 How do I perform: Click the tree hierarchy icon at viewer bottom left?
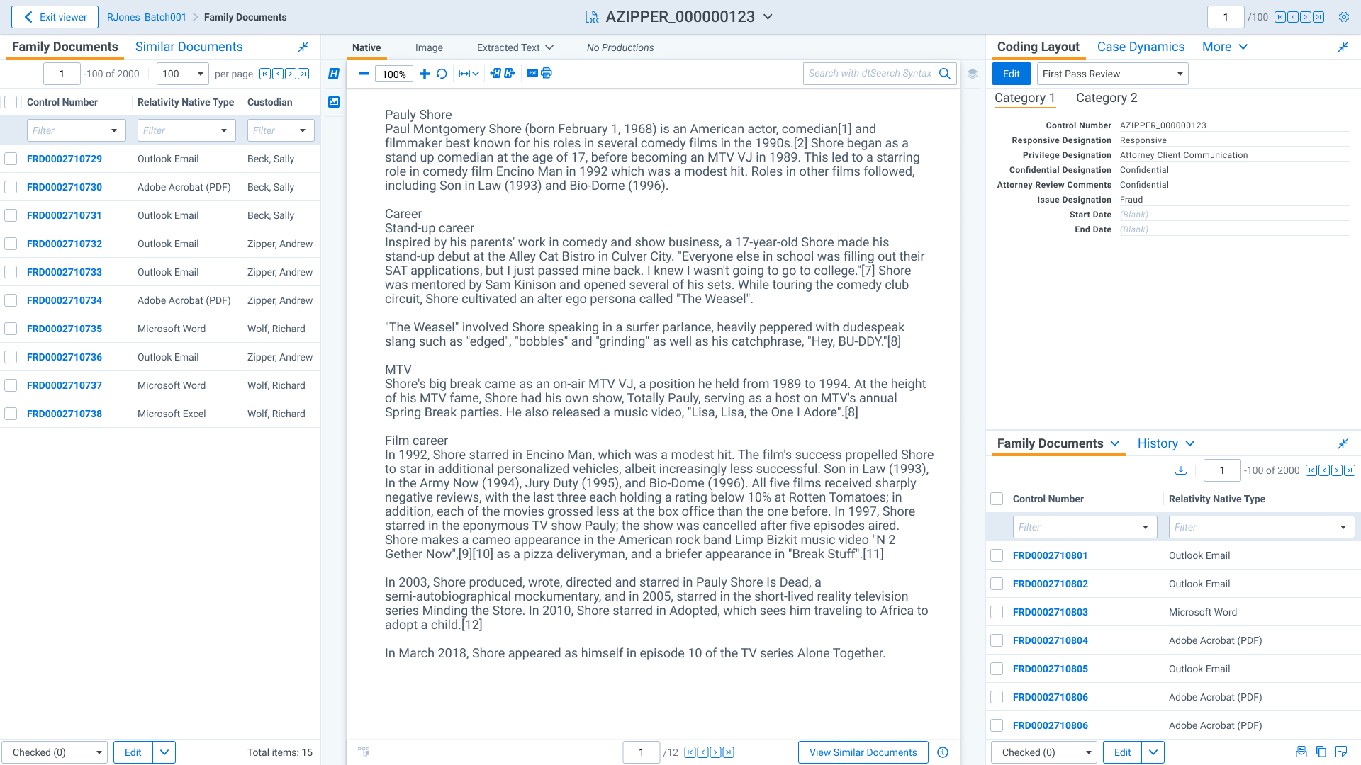(x=364, y=752)
